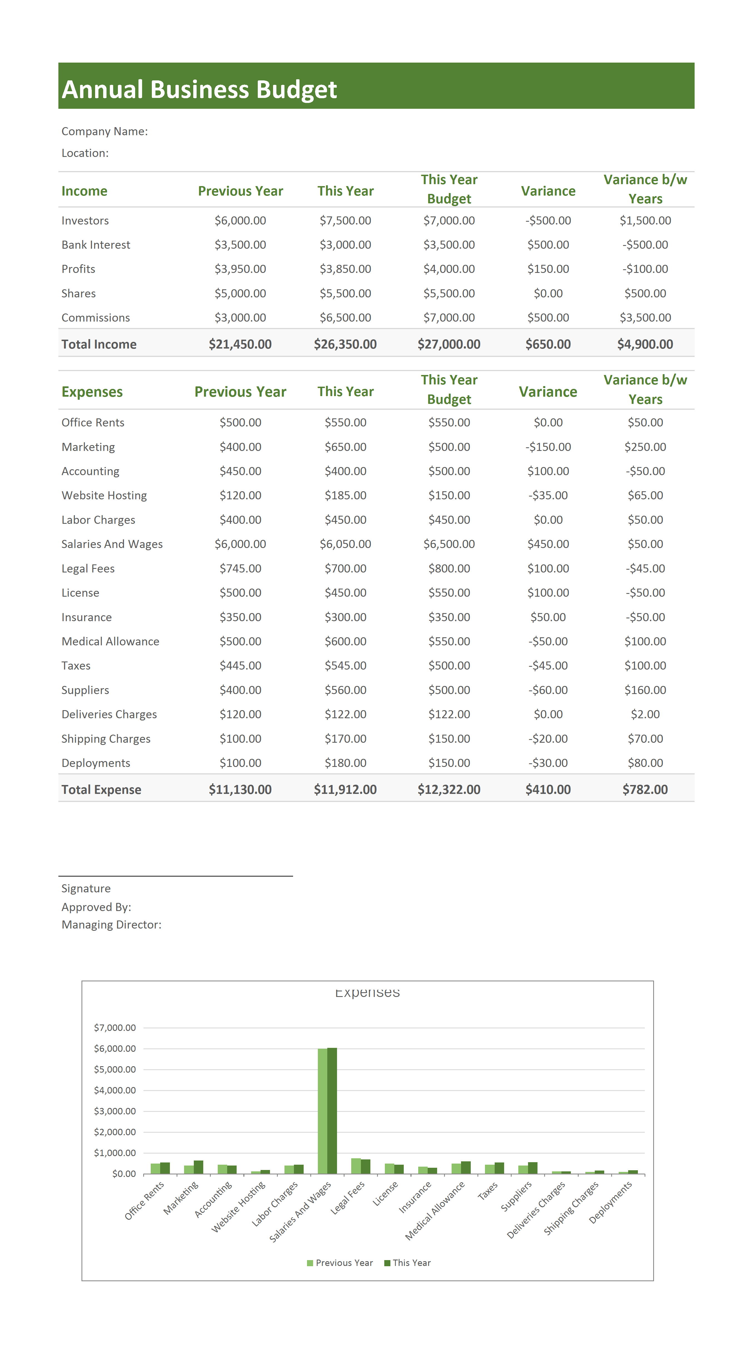Click Total Income this year $26,350.00

pos(345,344)
